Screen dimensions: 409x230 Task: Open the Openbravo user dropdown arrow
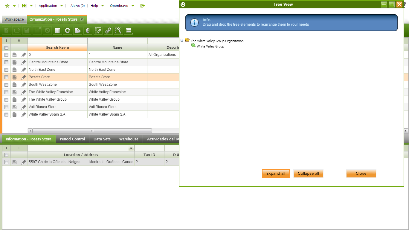click(x=133, y=6)
